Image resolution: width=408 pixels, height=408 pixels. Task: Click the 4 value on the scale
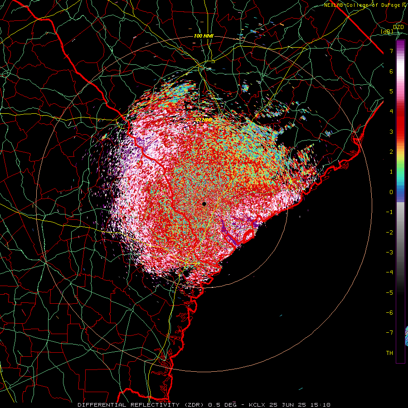pyautogui.click(x=391, y=112)
